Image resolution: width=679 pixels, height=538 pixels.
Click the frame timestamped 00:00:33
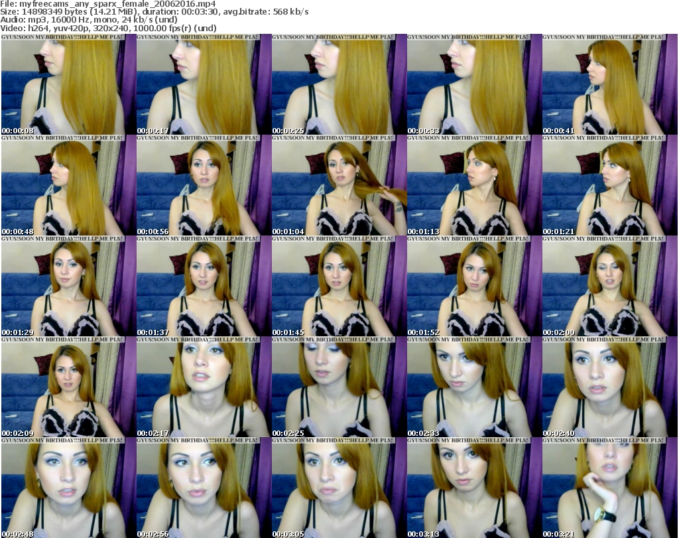[x=475, y=84]
